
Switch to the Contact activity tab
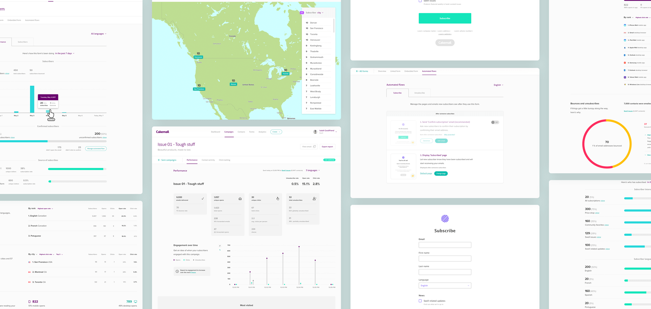(208, 160)
